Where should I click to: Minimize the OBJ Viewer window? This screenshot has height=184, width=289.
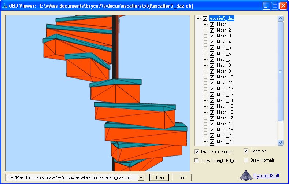pos(266,6)
